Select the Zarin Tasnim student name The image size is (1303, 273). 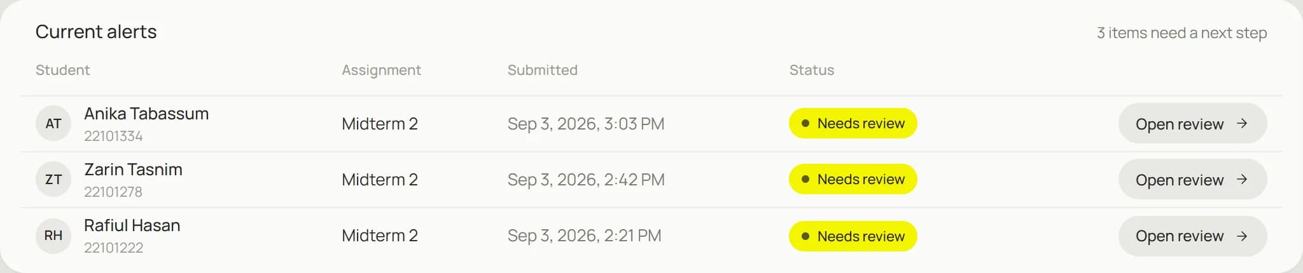click(133, 170)
